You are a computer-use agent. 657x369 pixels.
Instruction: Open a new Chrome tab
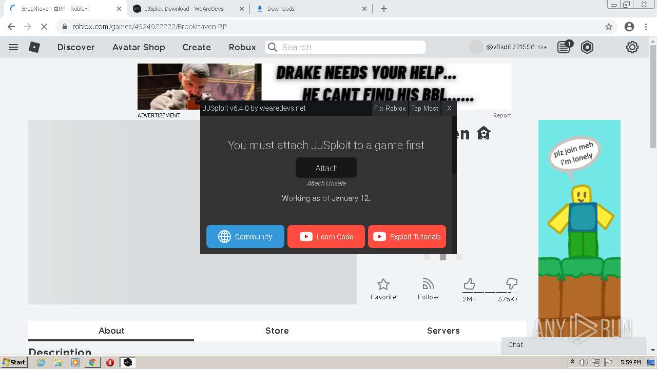point(384,9)
